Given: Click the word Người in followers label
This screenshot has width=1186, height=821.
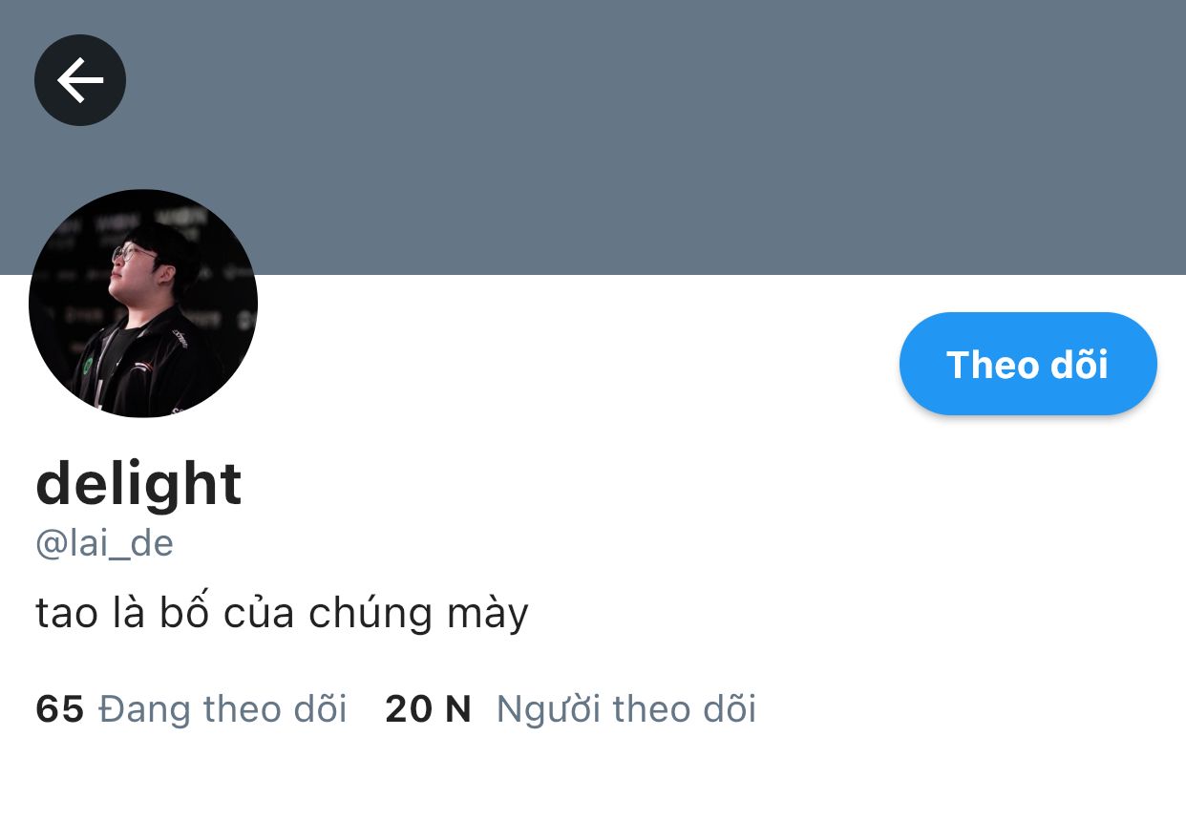Looking at the screenshot, I should click(x=549, y=709).
